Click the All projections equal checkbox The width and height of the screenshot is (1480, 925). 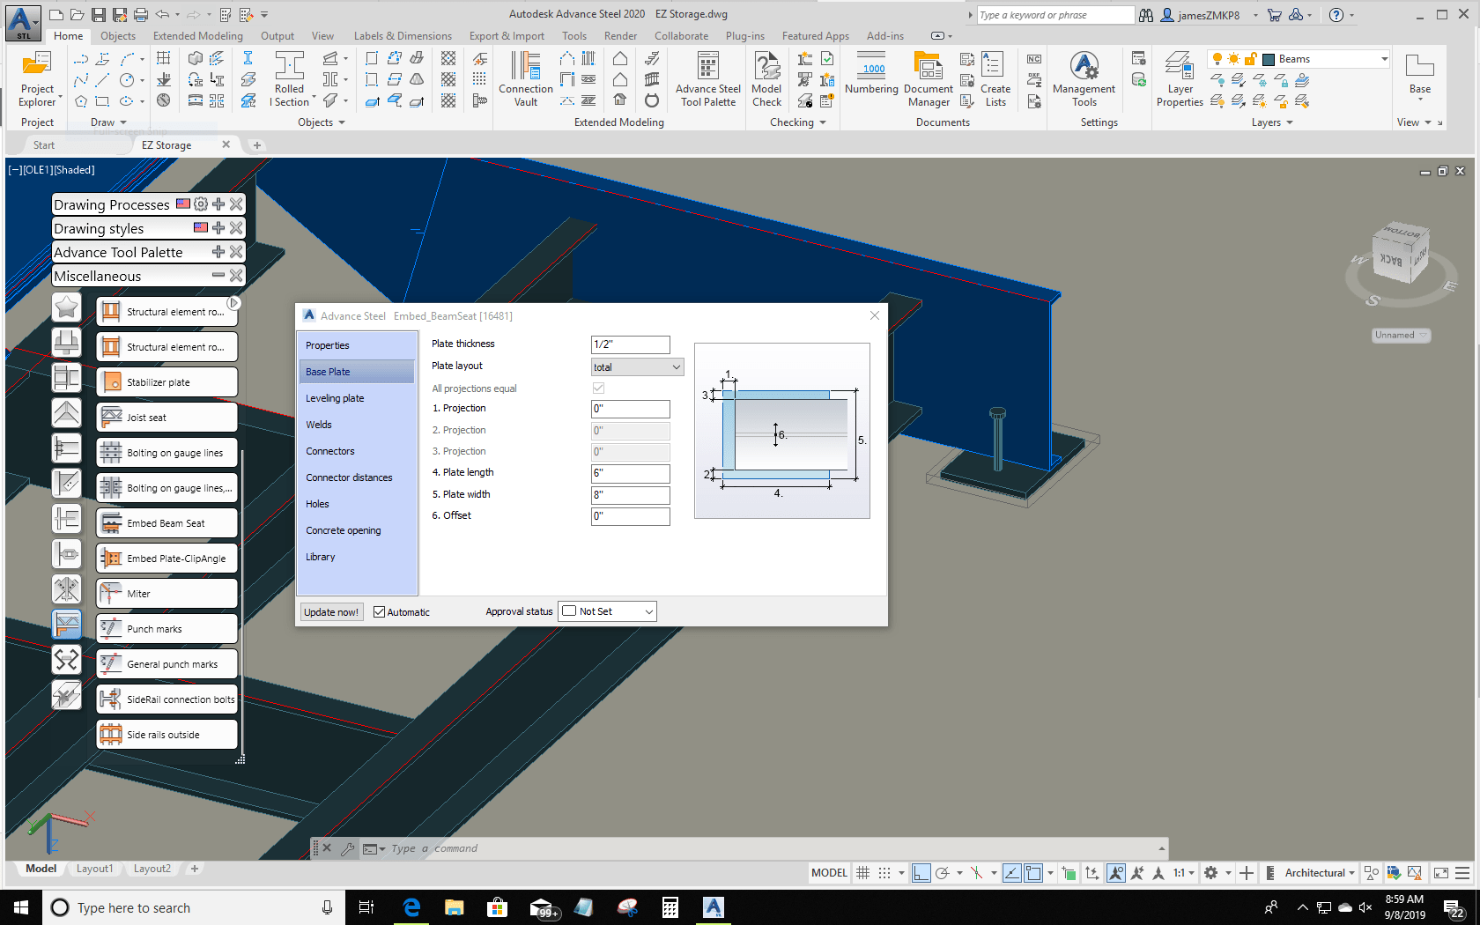coord(598,388)
